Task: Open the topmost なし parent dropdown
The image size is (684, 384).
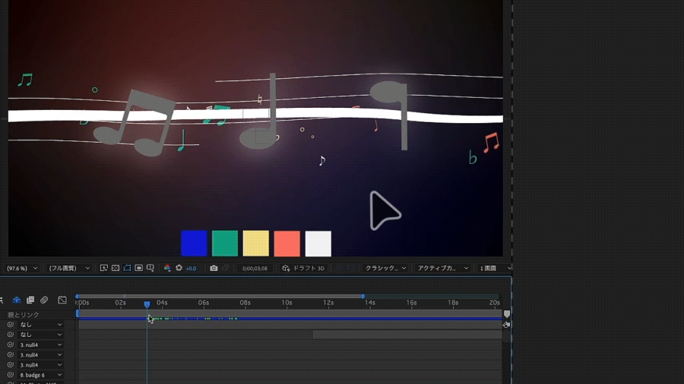Action: coord(40,325)
